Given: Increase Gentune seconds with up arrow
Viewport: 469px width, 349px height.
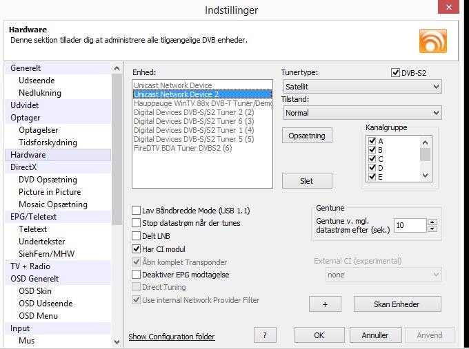Looking at the screenshot, I should coord(432,222).
